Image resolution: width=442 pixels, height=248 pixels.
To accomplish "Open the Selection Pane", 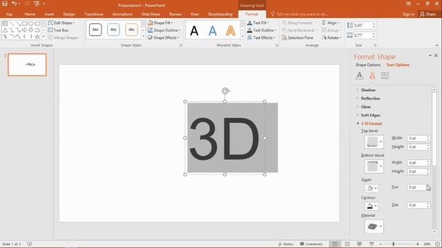I will tap(298, 37).
